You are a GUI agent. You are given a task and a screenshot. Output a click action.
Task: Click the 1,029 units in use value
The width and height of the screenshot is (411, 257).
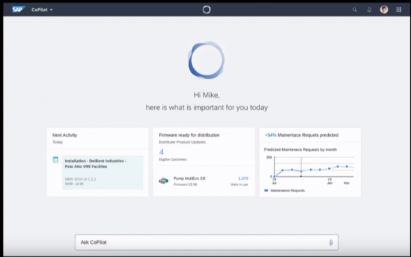[243, 178]
